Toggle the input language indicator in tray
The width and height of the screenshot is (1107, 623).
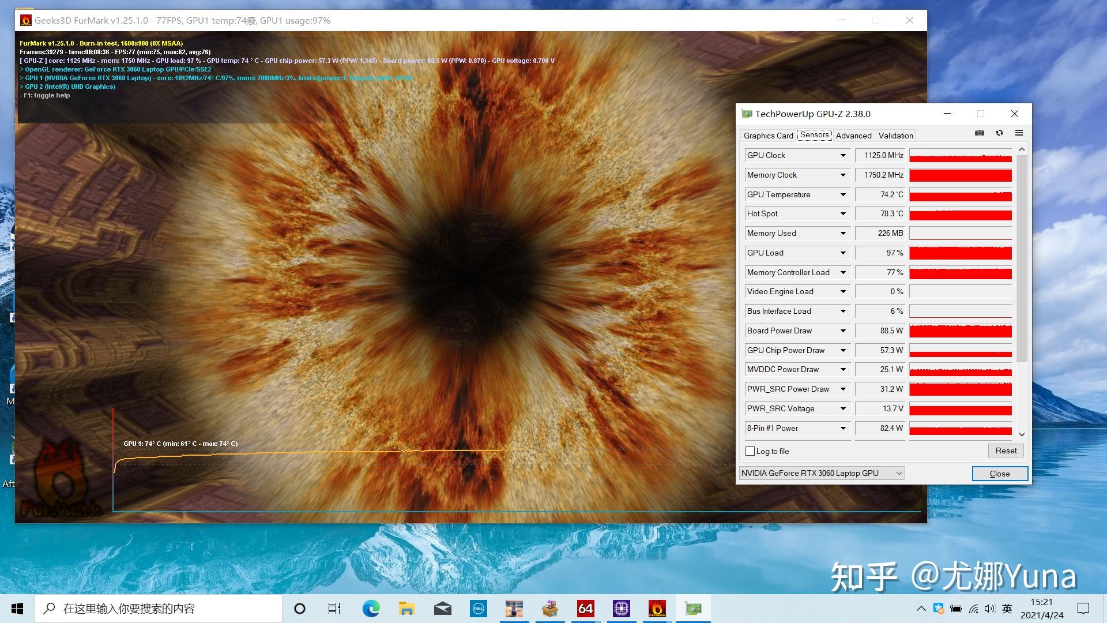(1007, 609)
